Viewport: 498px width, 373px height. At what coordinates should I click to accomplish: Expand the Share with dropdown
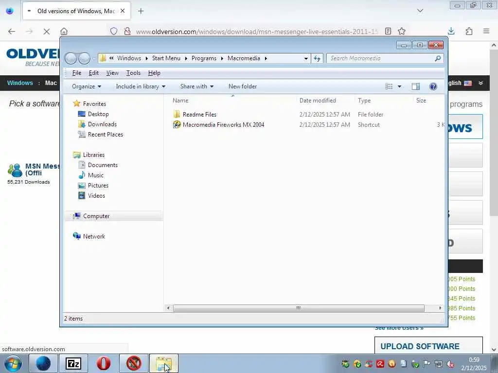[x=197, y=86]
